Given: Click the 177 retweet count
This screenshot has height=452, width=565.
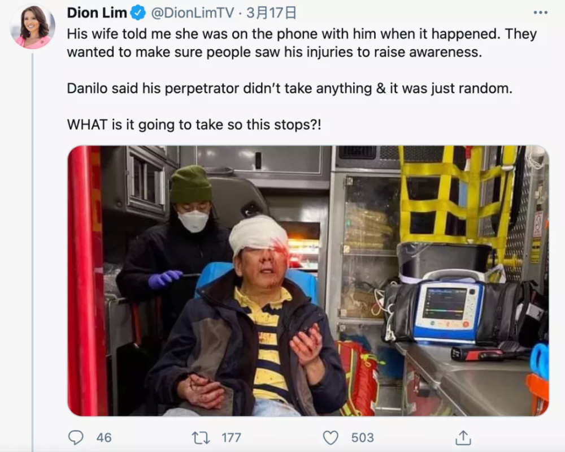Looking at the screenshot, I should 231,437.
